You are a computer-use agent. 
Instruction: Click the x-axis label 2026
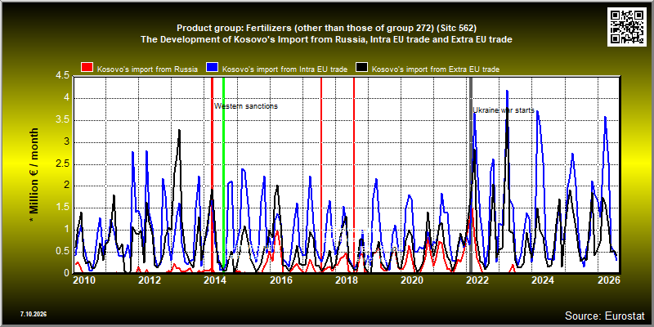[x=608, y=280]
